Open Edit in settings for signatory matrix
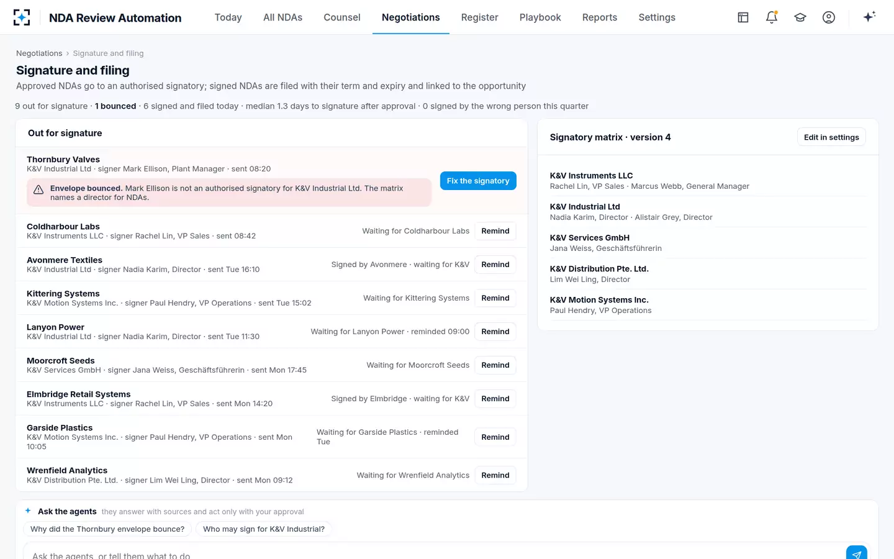 pyautogui.click(x=831, y=137)
